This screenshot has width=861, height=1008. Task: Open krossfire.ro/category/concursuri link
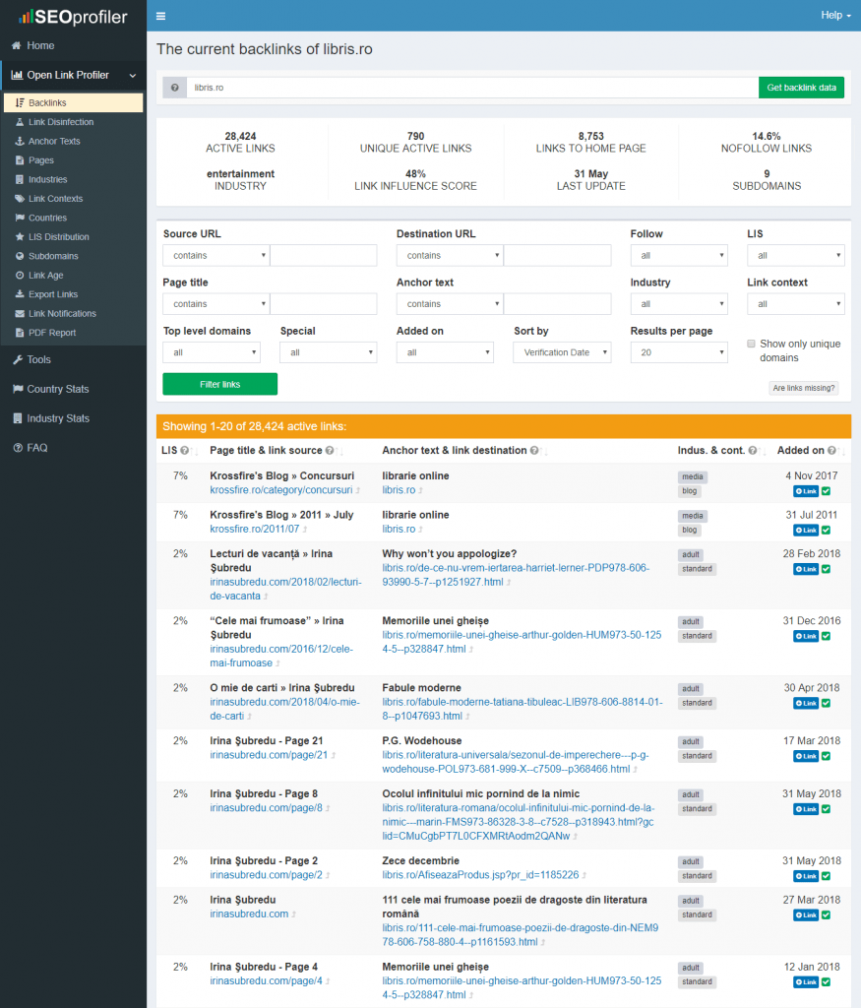[x=280, y=490]
